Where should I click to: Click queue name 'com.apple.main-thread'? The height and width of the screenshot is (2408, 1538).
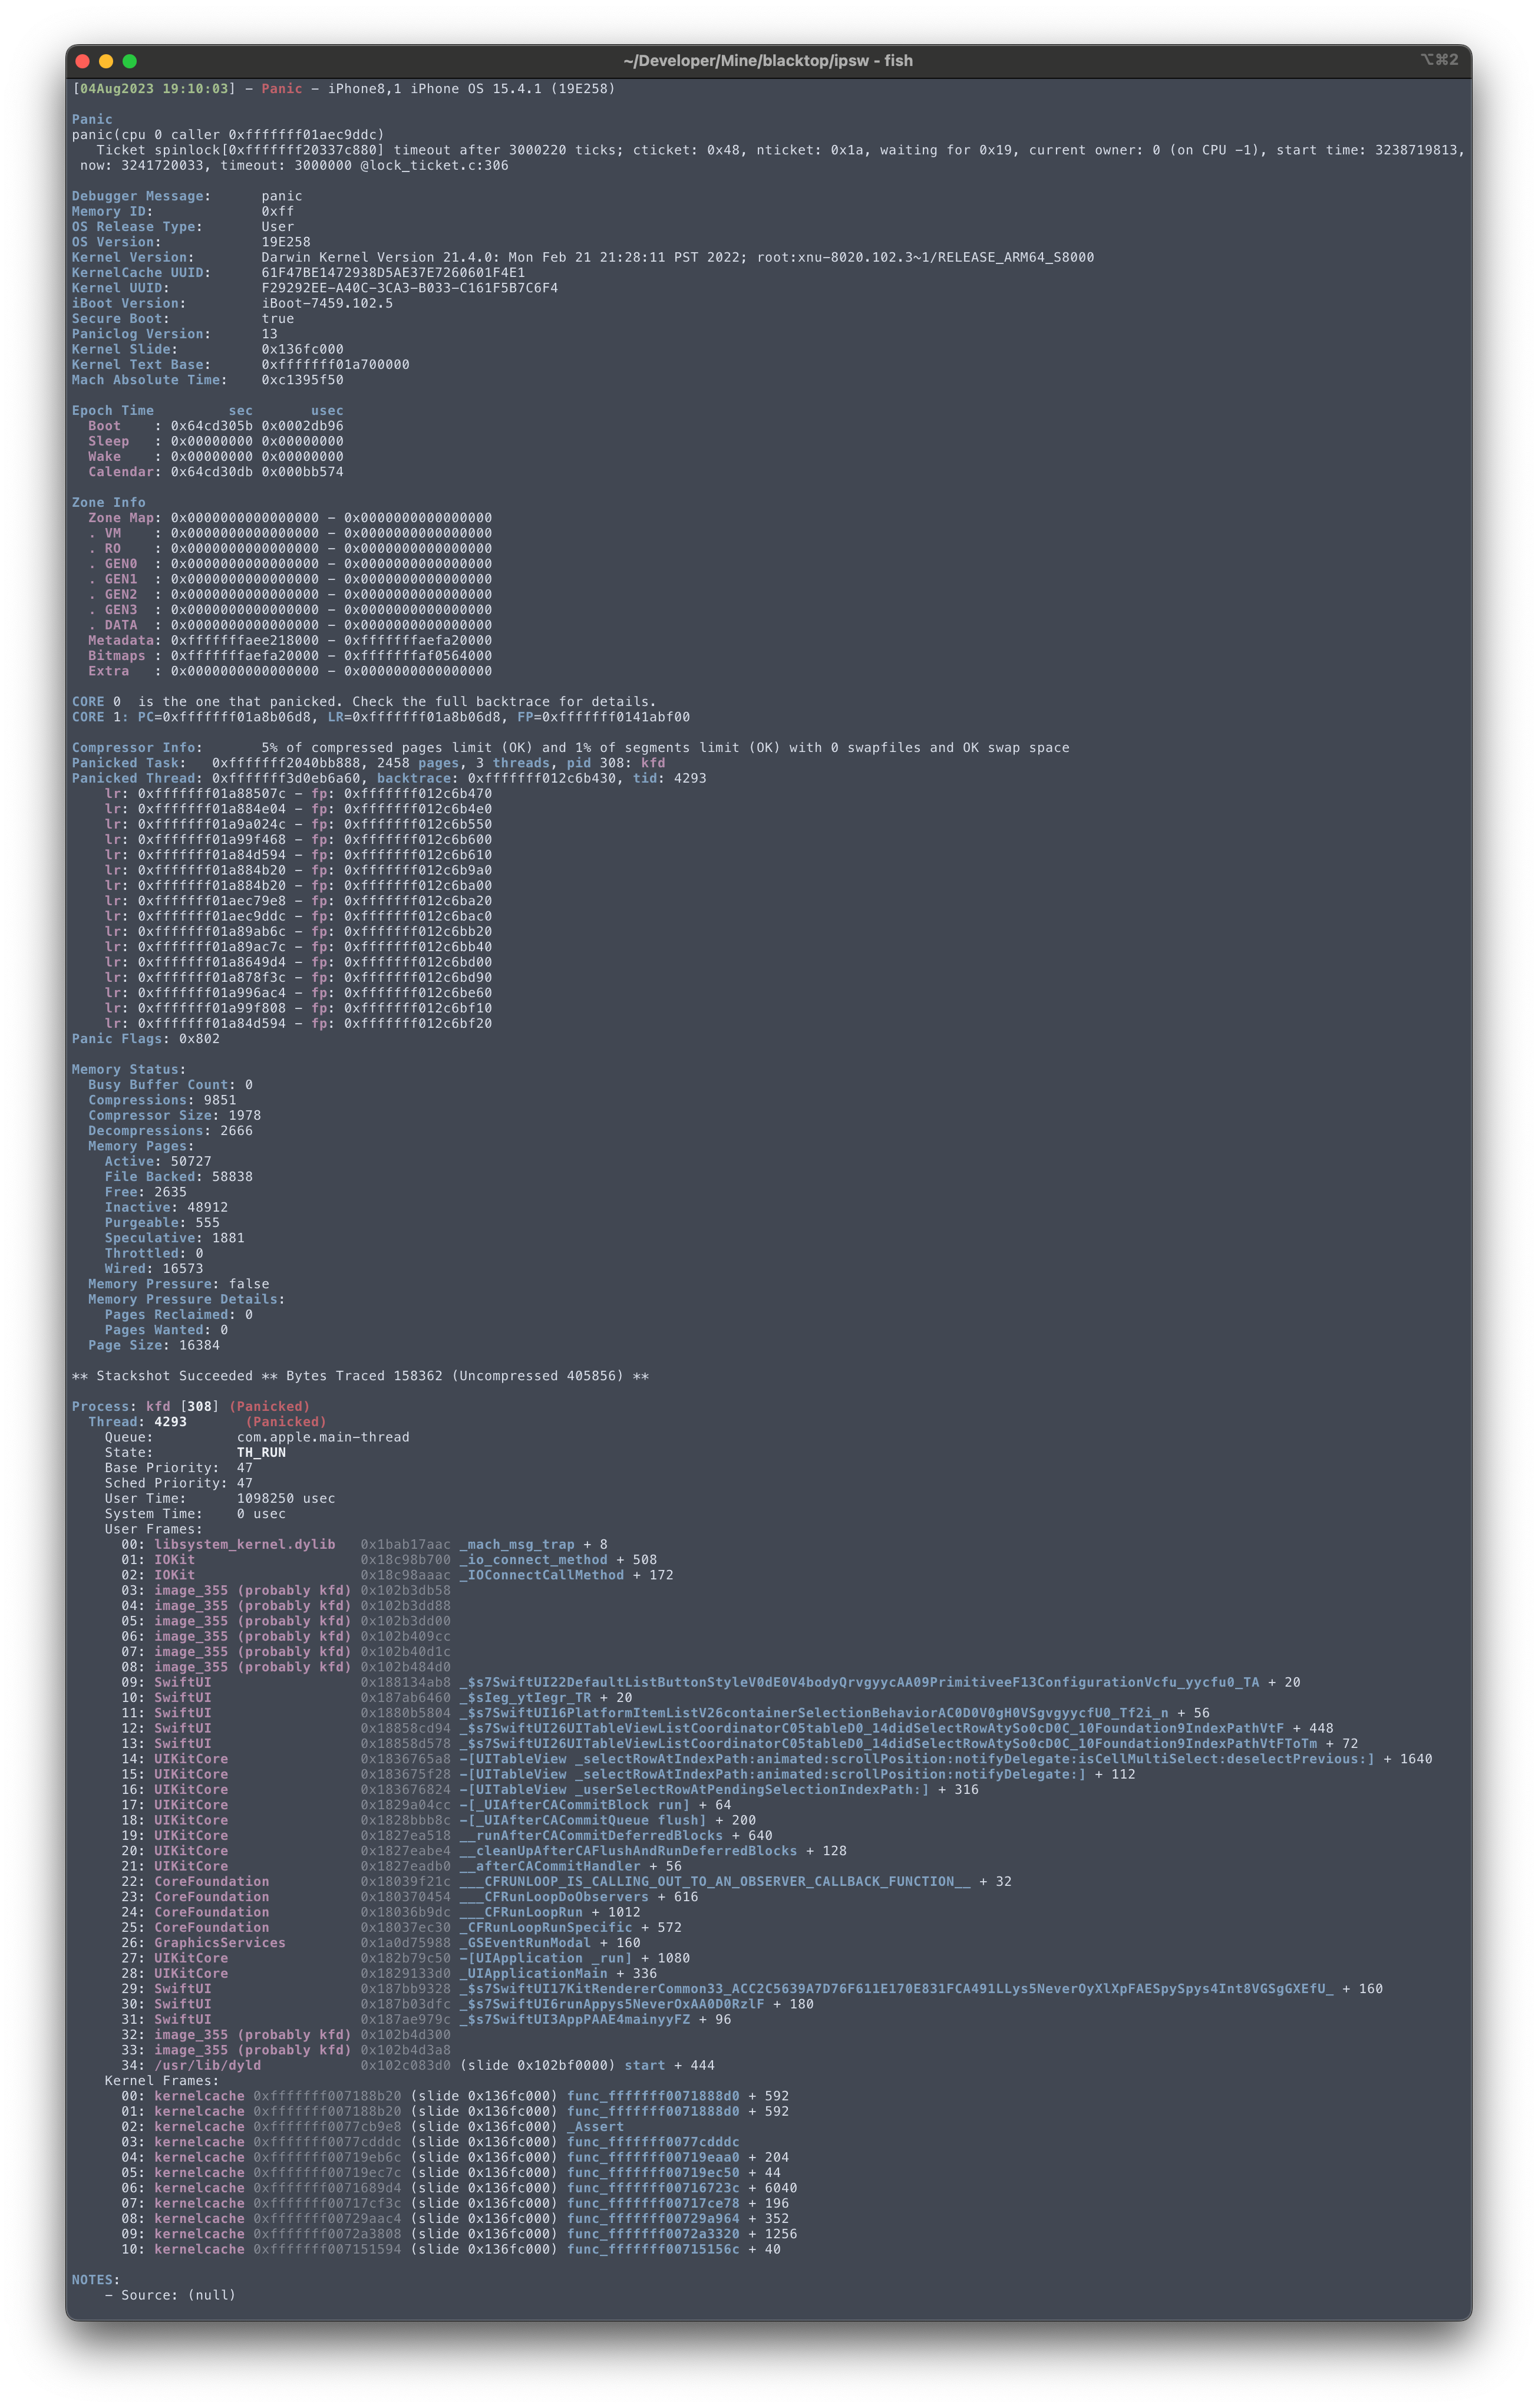[x=323, y=1437]
